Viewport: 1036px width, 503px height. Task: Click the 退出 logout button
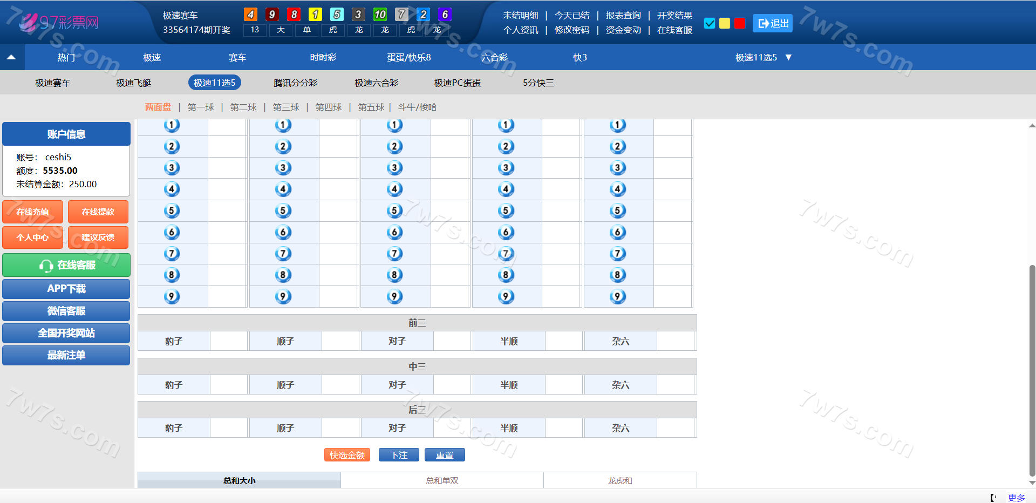coord(773,23)
